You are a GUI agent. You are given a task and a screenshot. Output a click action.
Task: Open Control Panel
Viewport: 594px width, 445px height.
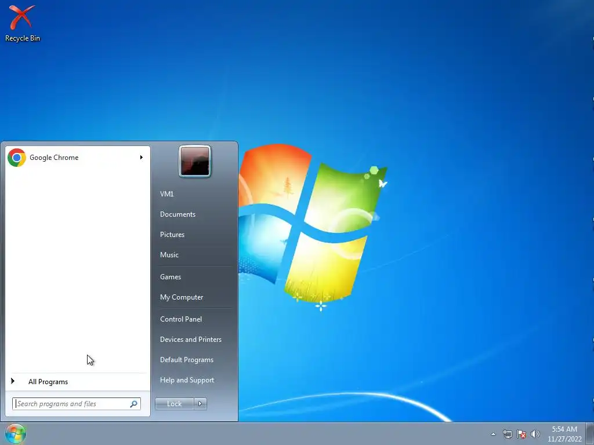click(181, 319)
